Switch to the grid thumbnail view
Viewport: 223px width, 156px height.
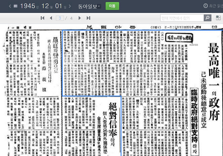click(218, 18)
